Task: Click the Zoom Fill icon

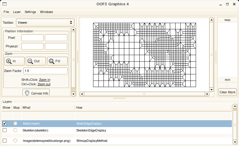Action: coord(51,61)
